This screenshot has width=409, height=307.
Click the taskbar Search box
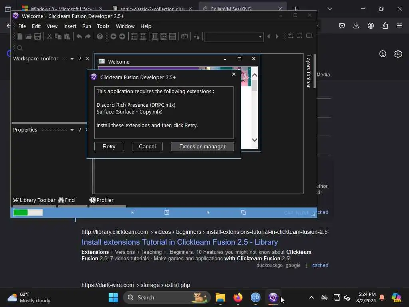pos(167,297)
